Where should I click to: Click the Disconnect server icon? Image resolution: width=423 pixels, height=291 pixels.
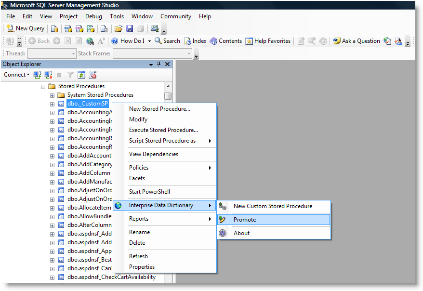(48, 75)
